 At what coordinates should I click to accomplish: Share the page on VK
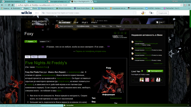115,33
